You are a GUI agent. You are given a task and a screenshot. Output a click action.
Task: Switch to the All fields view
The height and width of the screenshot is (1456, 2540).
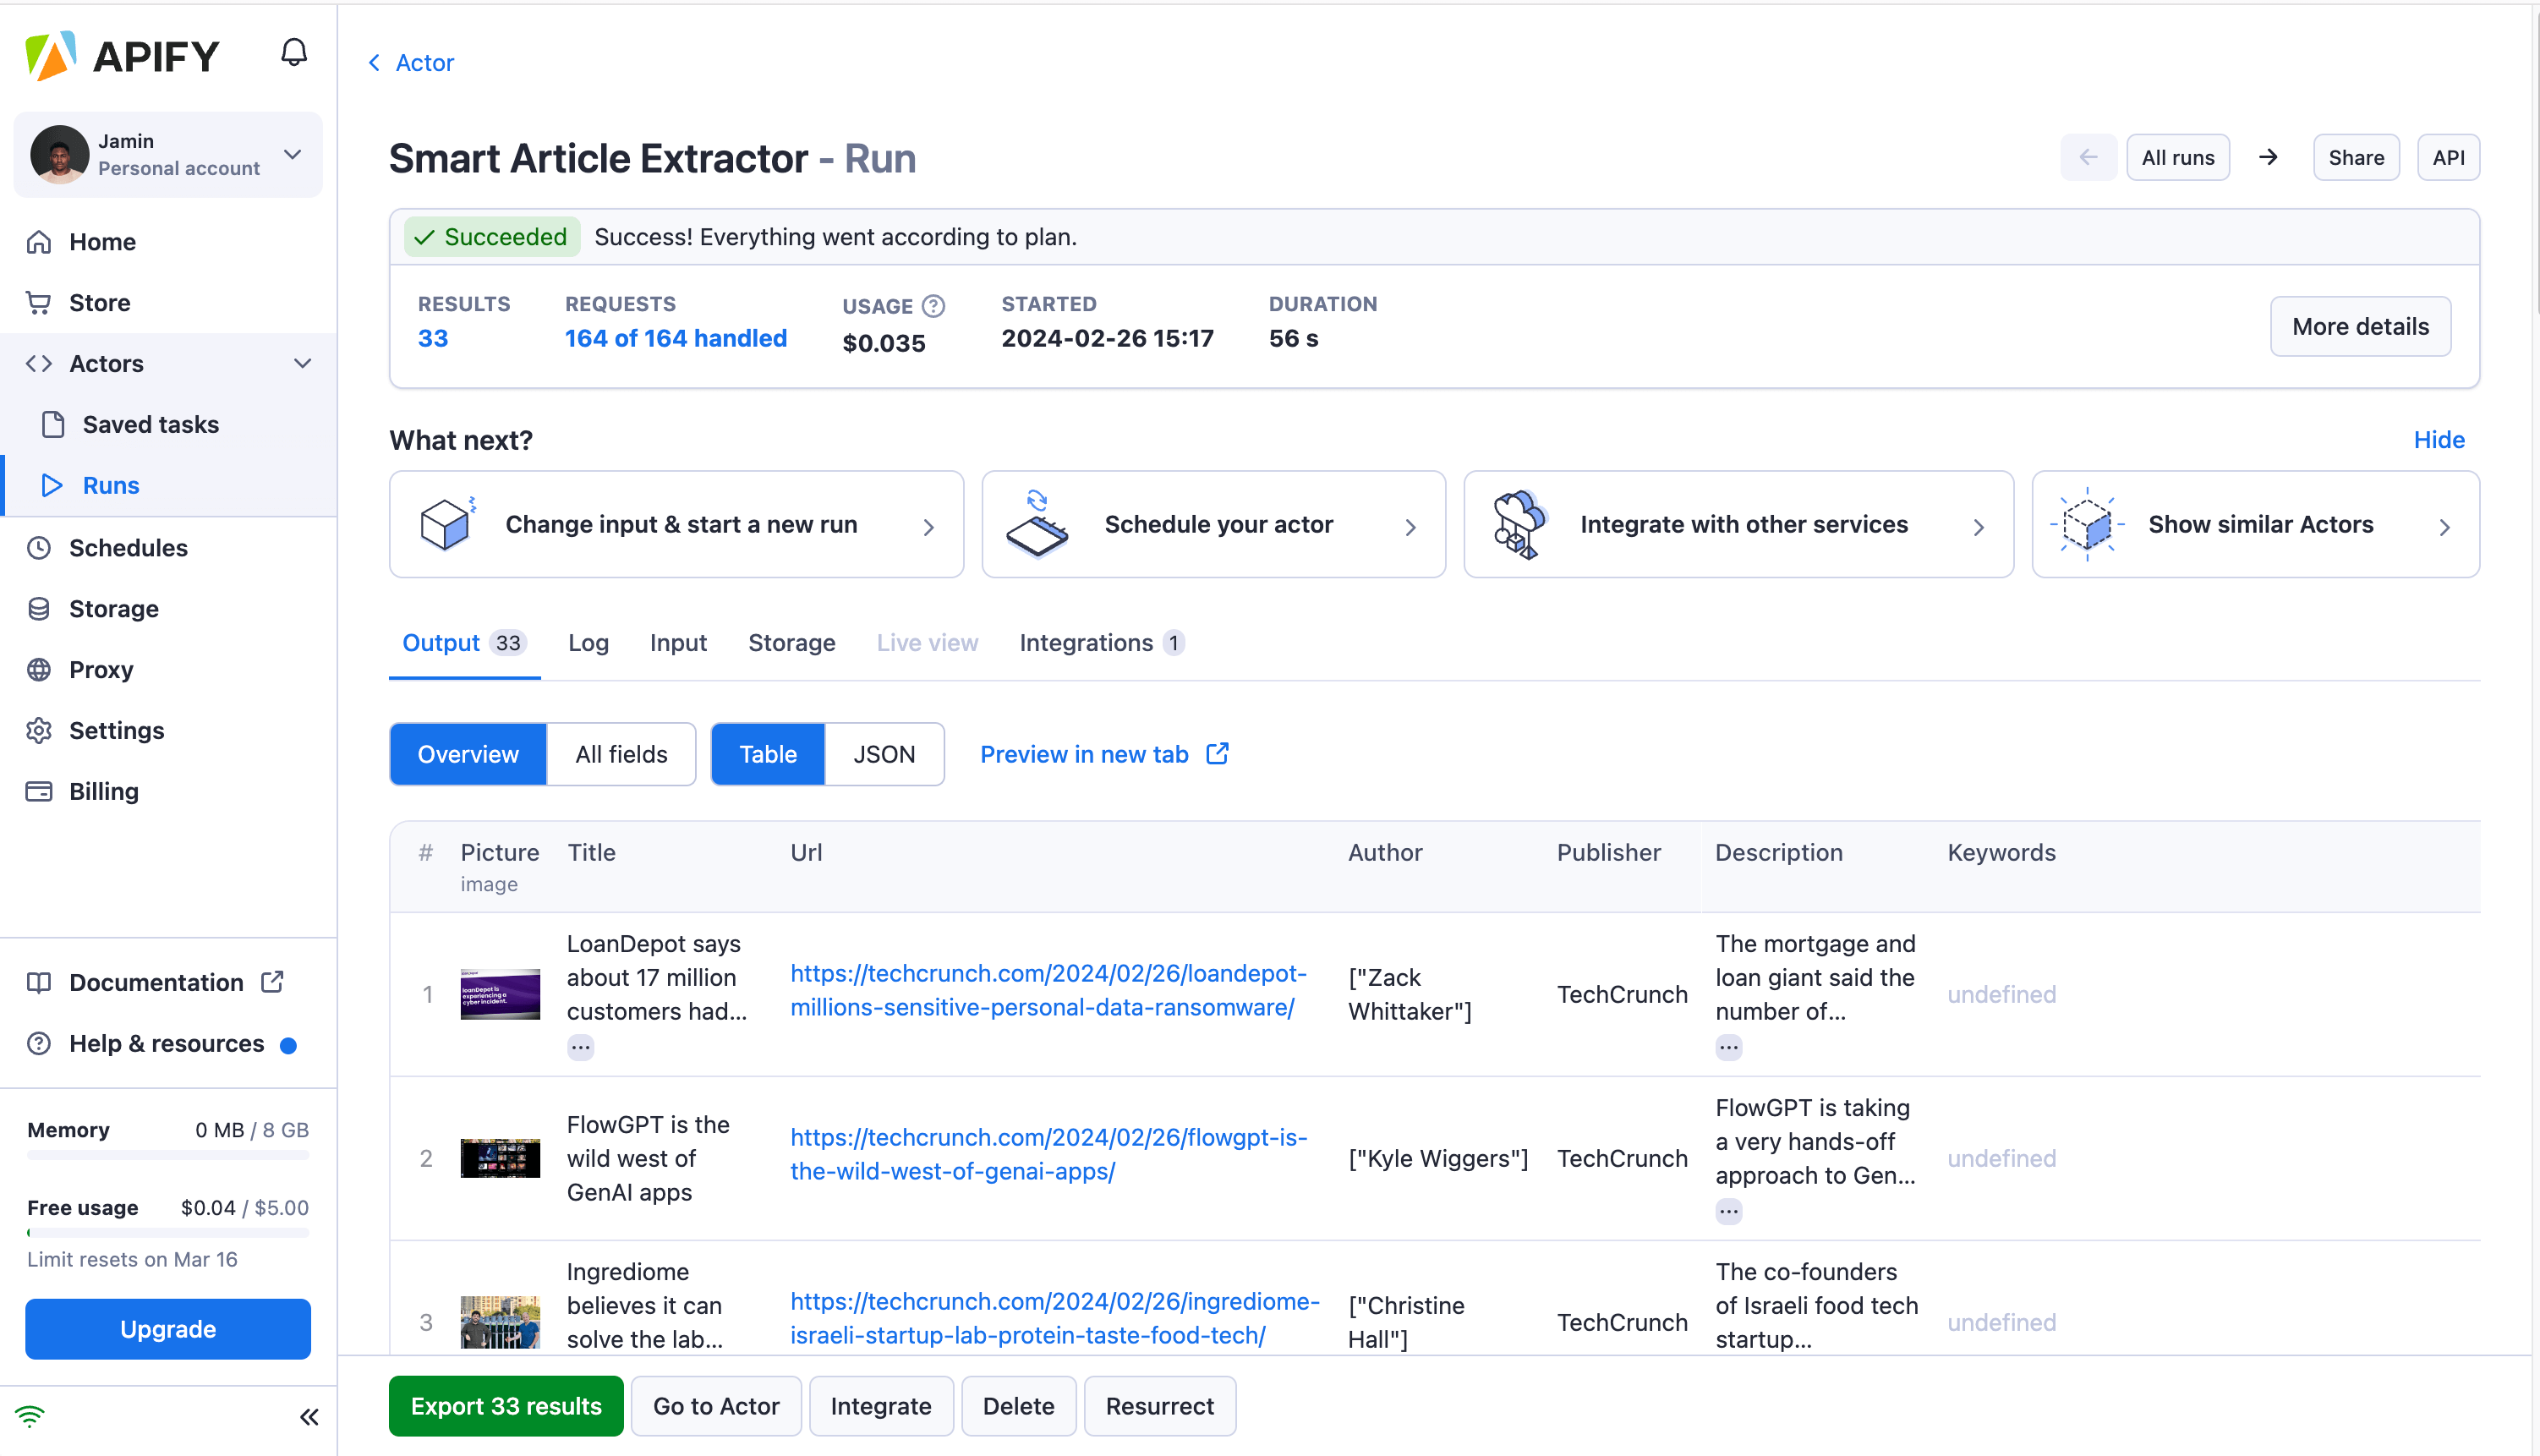click(x=620, y=754)
